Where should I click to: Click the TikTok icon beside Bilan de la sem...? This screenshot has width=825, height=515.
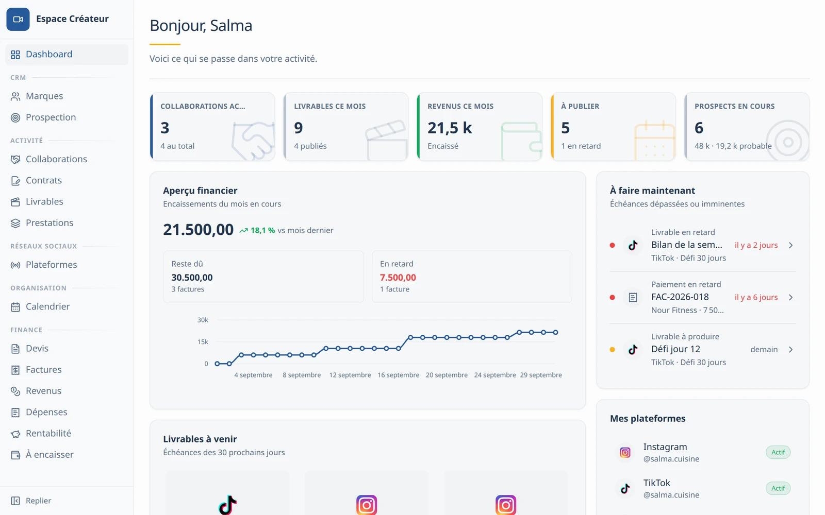[x=633, y=245]
